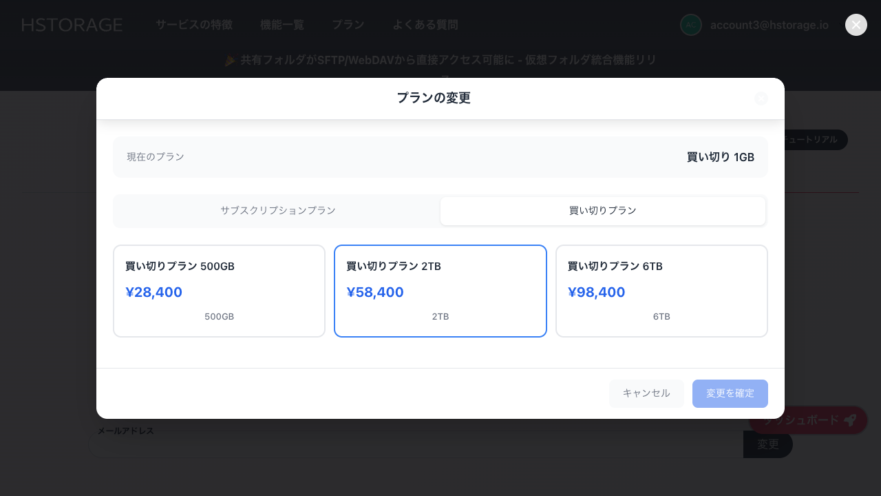
Task: Click the ダッシュボード floating button
Action: [808, 420]
